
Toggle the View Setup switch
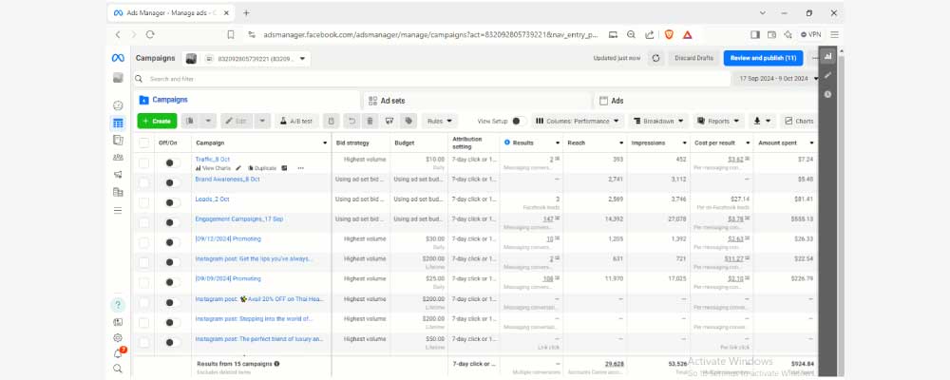click(518, 122)
